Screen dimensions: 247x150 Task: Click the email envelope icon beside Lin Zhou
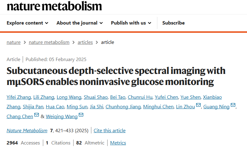[x=198, y=105]
